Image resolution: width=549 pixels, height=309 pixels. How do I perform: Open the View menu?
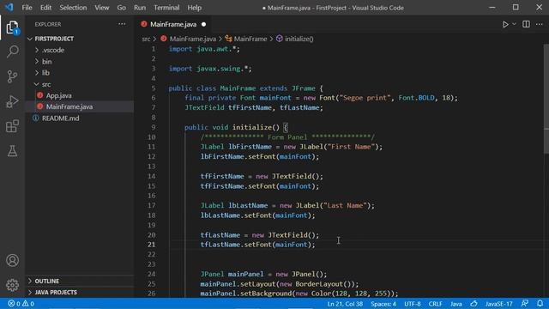coord(101,8)
